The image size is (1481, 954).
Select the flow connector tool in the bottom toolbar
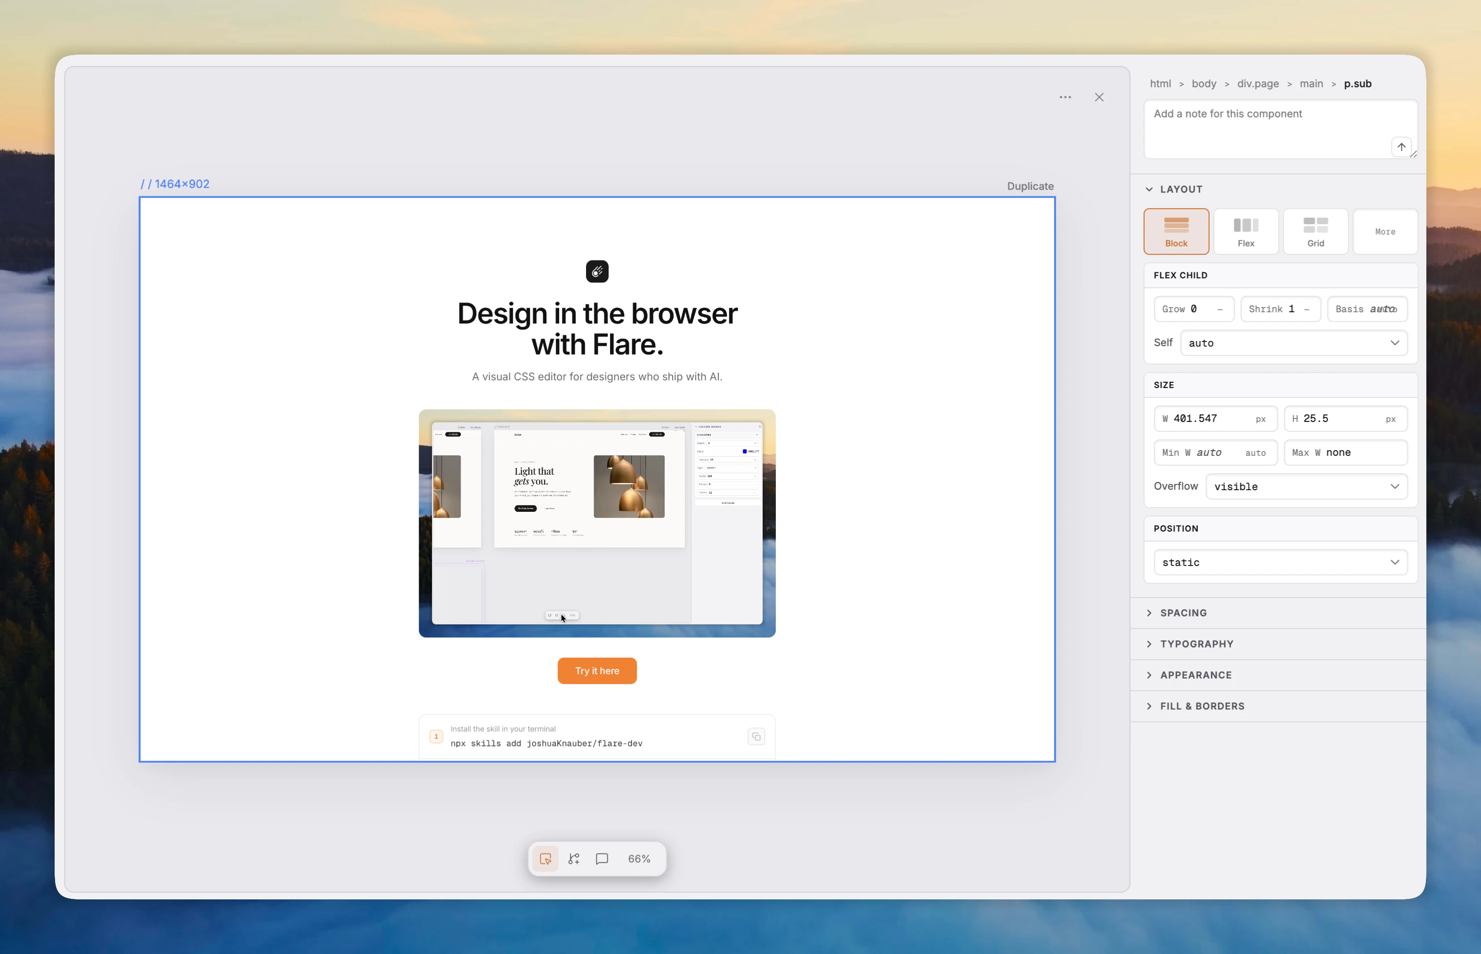point(573,858)
